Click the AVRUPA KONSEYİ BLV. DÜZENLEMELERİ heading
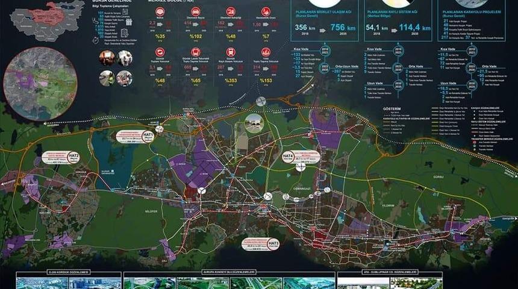Viewport: 518px width, 289px height. (x=229, y=272)
